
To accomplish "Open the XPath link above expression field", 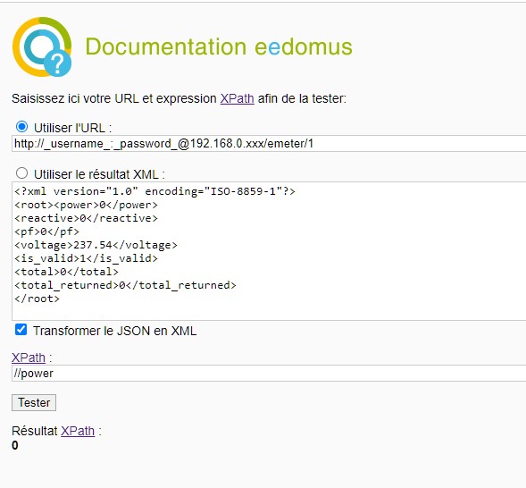I will [x=29, y=358].
